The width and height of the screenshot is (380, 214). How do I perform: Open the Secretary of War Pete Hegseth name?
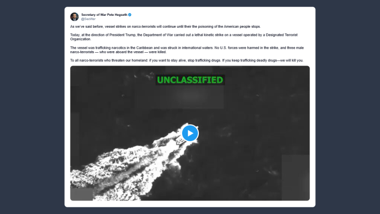click(x=104, y=15)
